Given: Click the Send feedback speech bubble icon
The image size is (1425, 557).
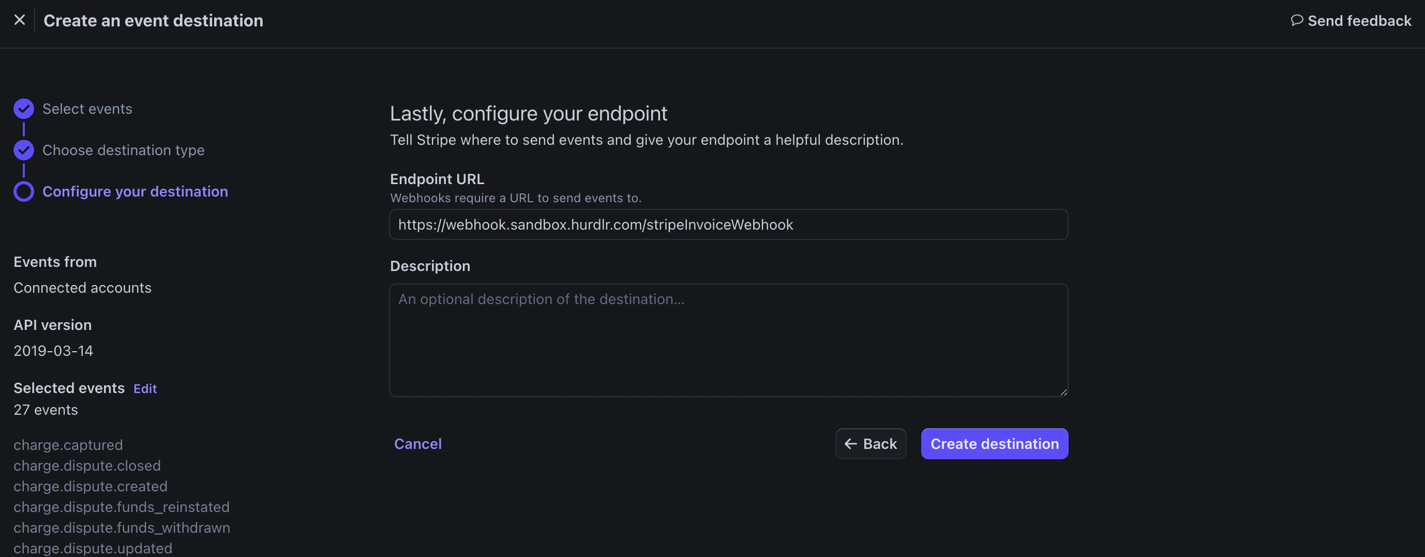Looking at the screenshot, I should click(x=1298, y=20).
